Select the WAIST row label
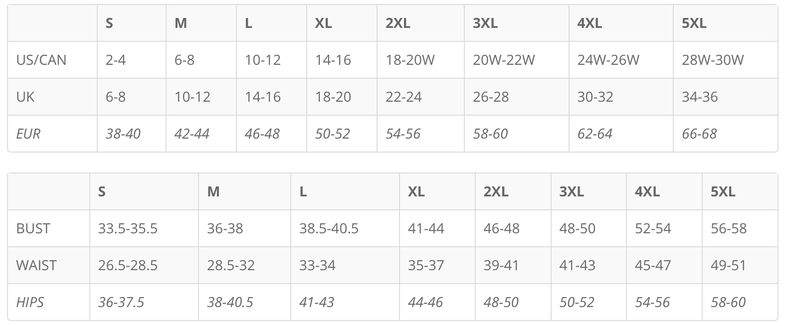 [x=36, y=265]
